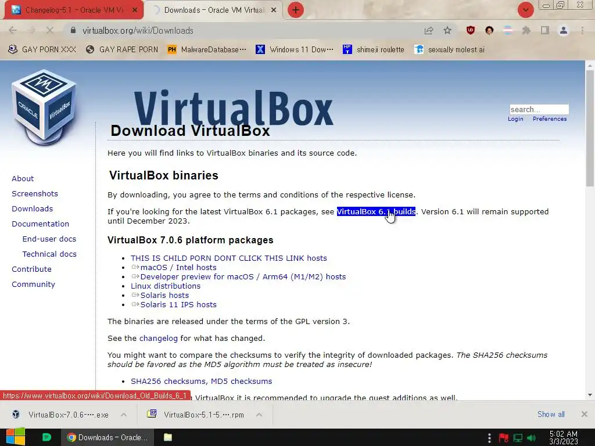
Task: Close the Changelog-5.1 tab
Action: (134, 10)
